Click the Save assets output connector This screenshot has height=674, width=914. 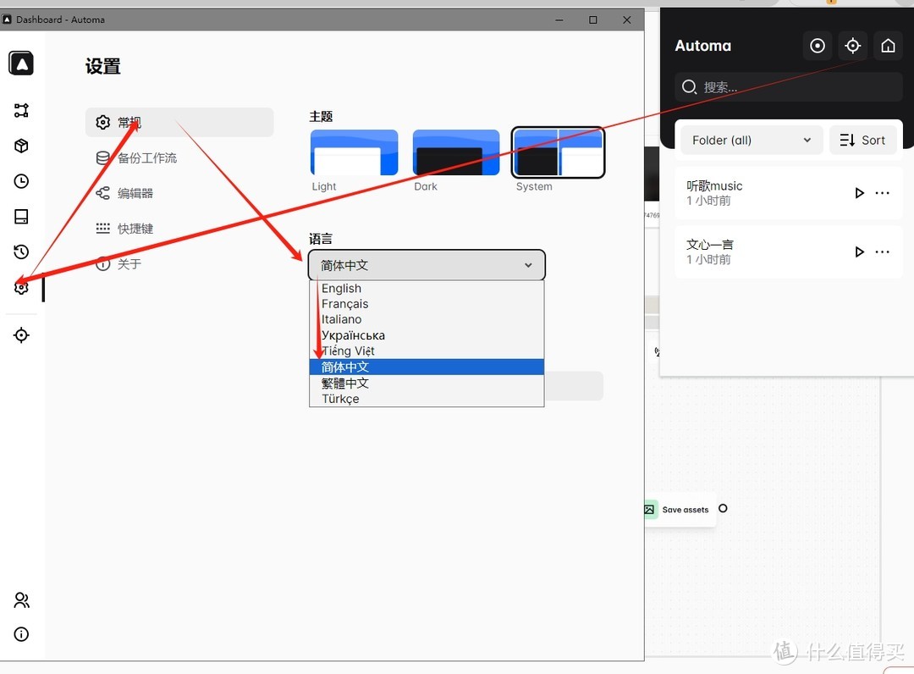[723, 508]
